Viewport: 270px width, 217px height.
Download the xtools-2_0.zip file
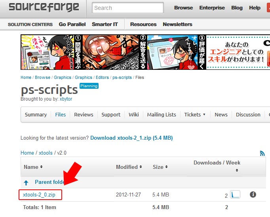pos(39,195)
